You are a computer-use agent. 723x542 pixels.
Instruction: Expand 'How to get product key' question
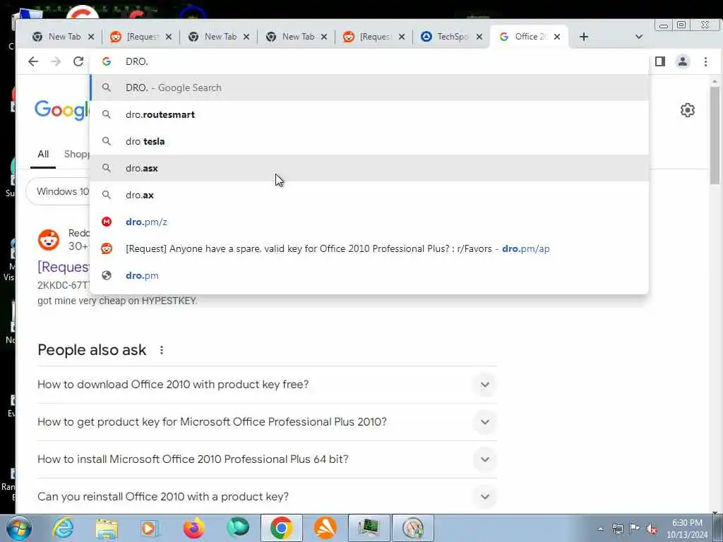coord(267,422)
